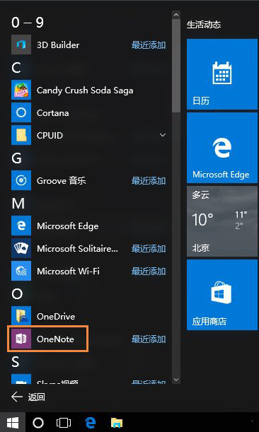The height and width of the screenshot is (432, 259).
Task: Click the Candy Crush Soda Saga label
Action: pos(85,91)
